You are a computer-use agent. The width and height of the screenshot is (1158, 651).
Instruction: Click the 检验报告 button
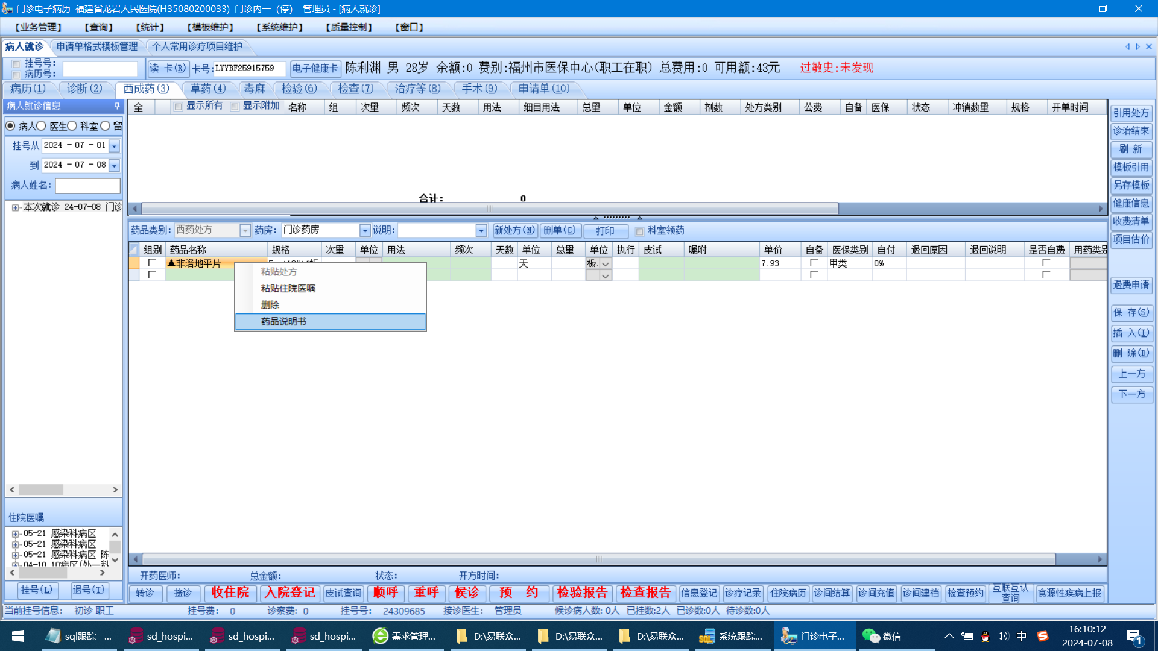(x=582, y=593)
